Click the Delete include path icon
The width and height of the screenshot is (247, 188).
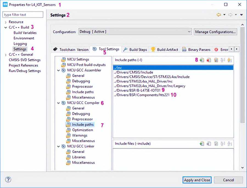(209, 60)
